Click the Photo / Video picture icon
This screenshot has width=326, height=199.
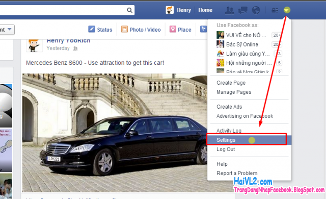click(124, 29)
